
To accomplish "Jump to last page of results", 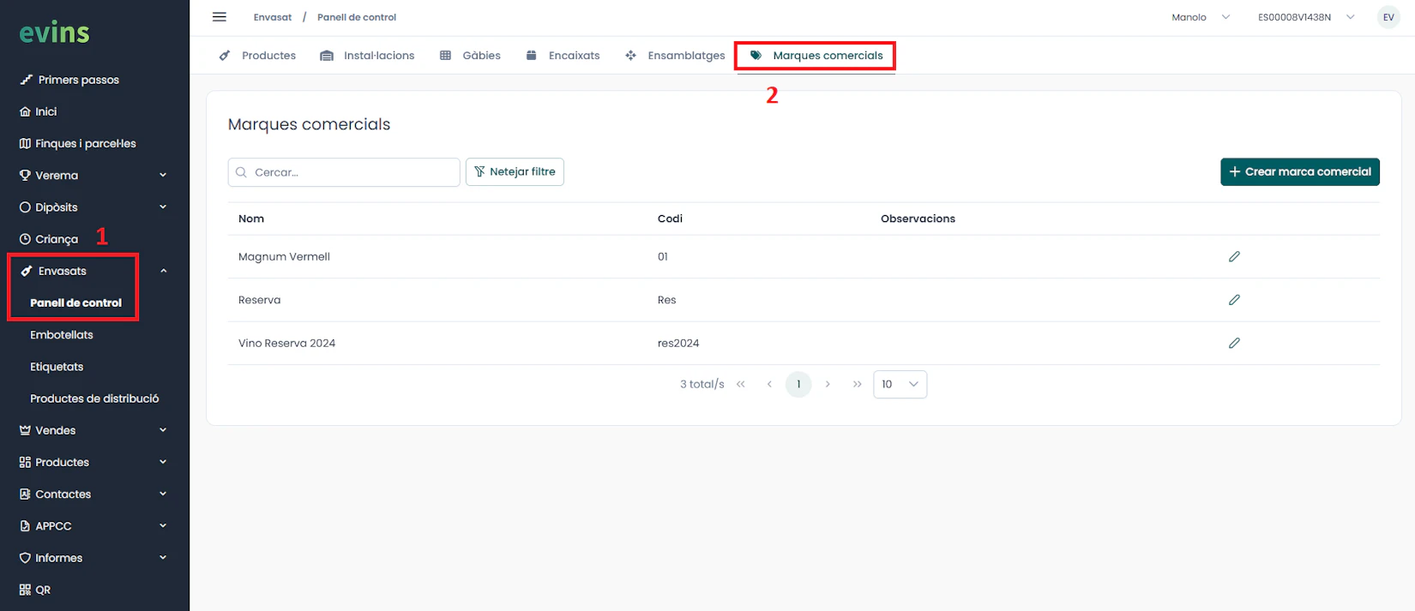I will point(857,384).
